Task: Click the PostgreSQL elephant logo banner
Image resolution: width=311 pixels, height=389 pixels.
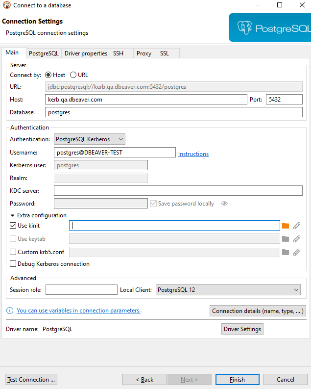Action: tap(270, 27)
